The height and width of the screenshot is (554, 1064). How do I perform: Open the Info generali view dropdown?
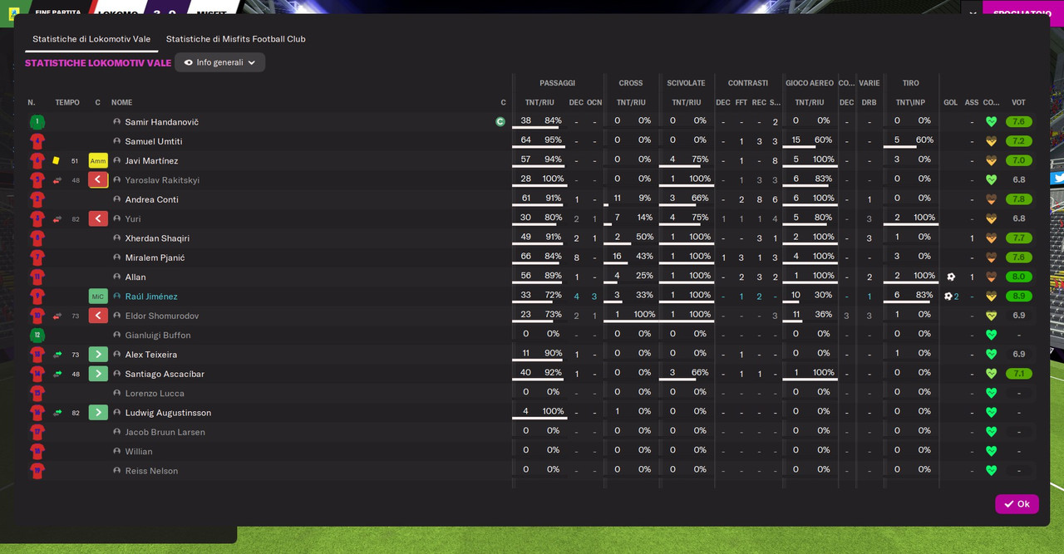point(219,62)
